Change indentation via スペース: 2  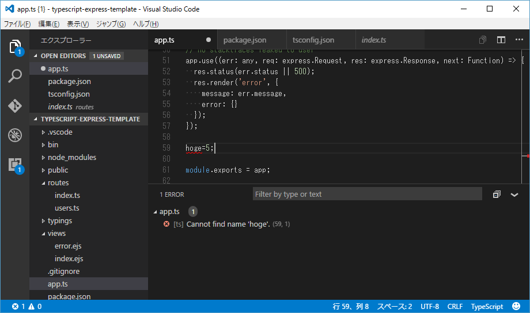pyautogui.click(x=395, y=306)
